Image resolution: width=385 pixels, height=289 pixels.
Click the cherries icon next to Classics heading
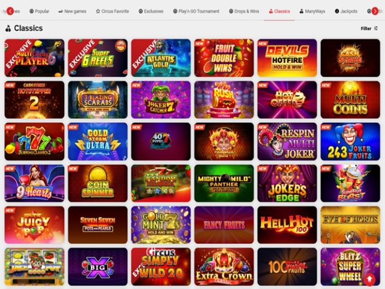[8, 28]
